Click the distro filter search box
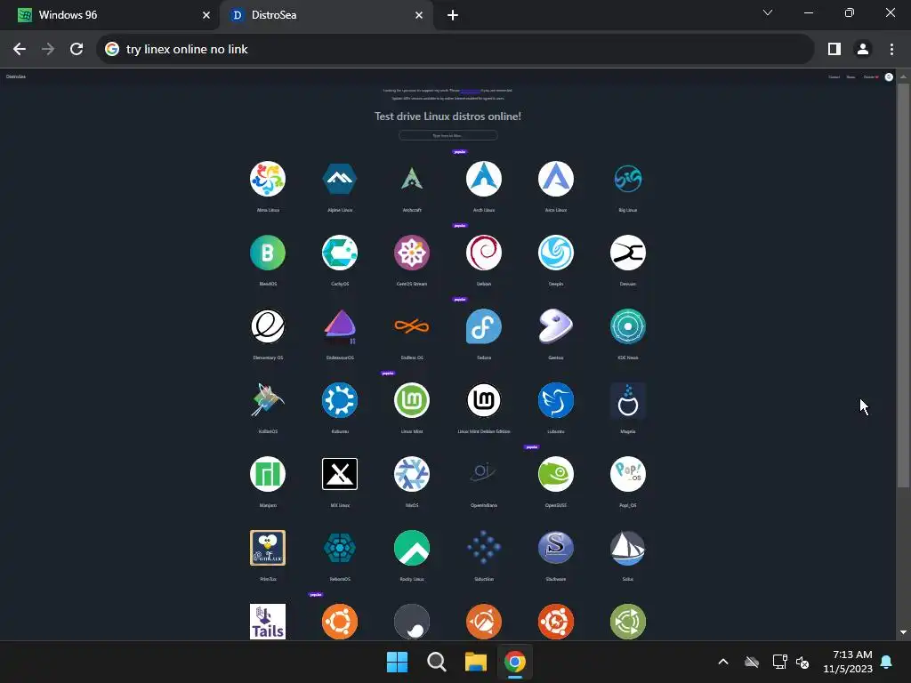 click(x=448, y=135)
